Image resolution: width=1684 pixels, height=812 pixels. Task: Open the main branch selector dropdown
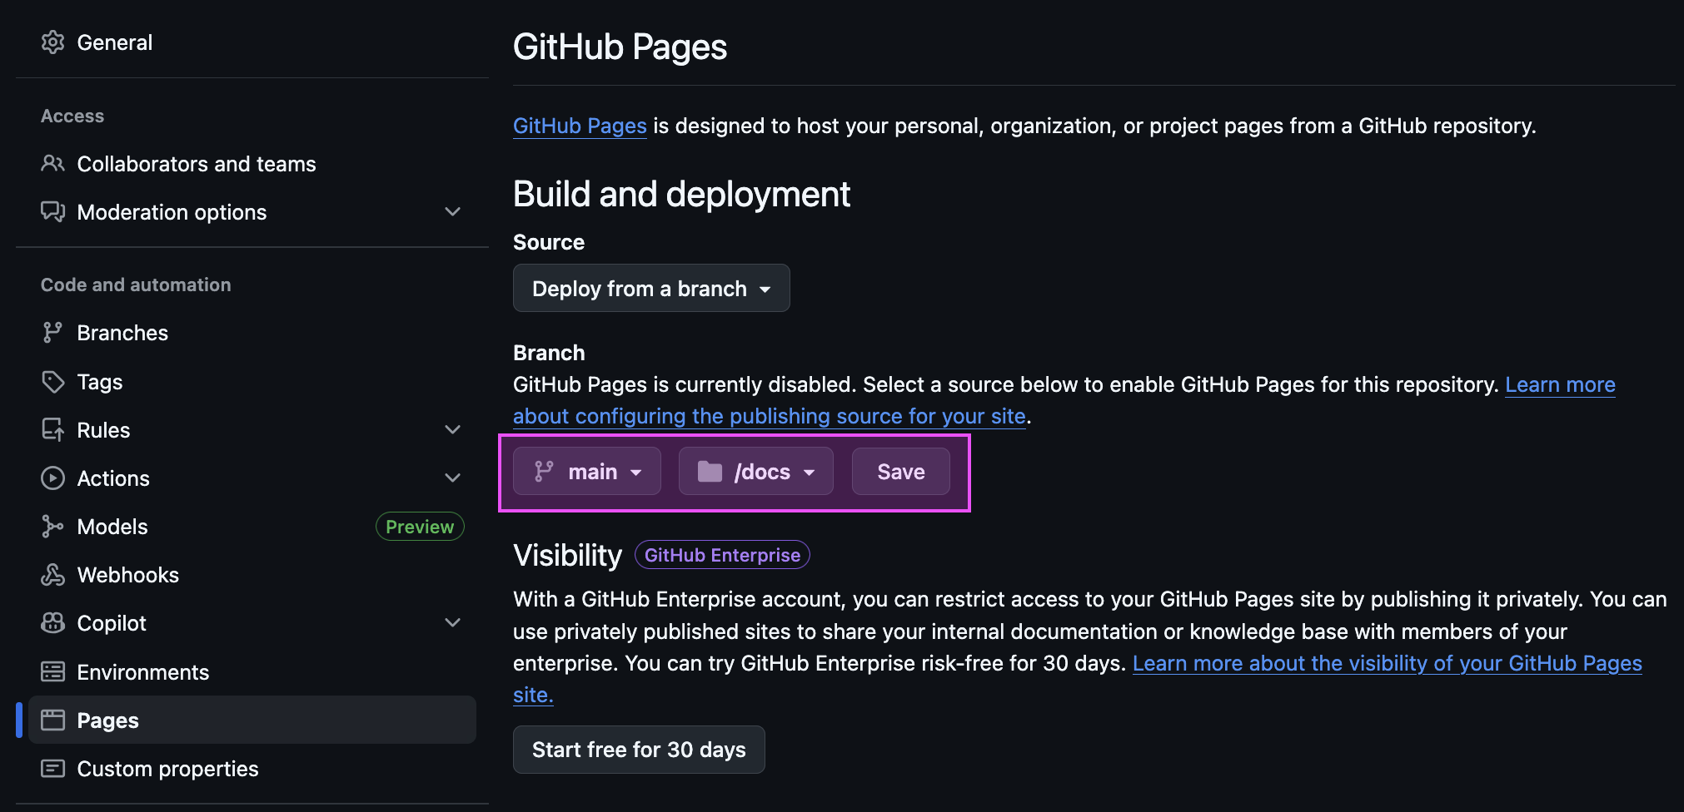click(x=587, y=472)
